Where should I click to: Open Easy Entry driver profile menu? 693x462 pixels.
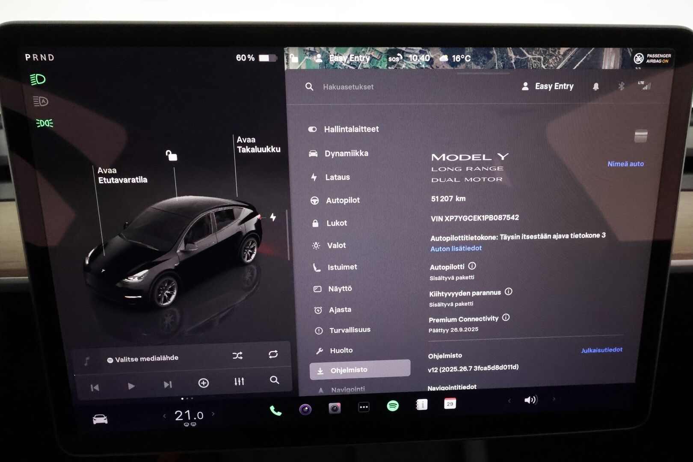548,86
